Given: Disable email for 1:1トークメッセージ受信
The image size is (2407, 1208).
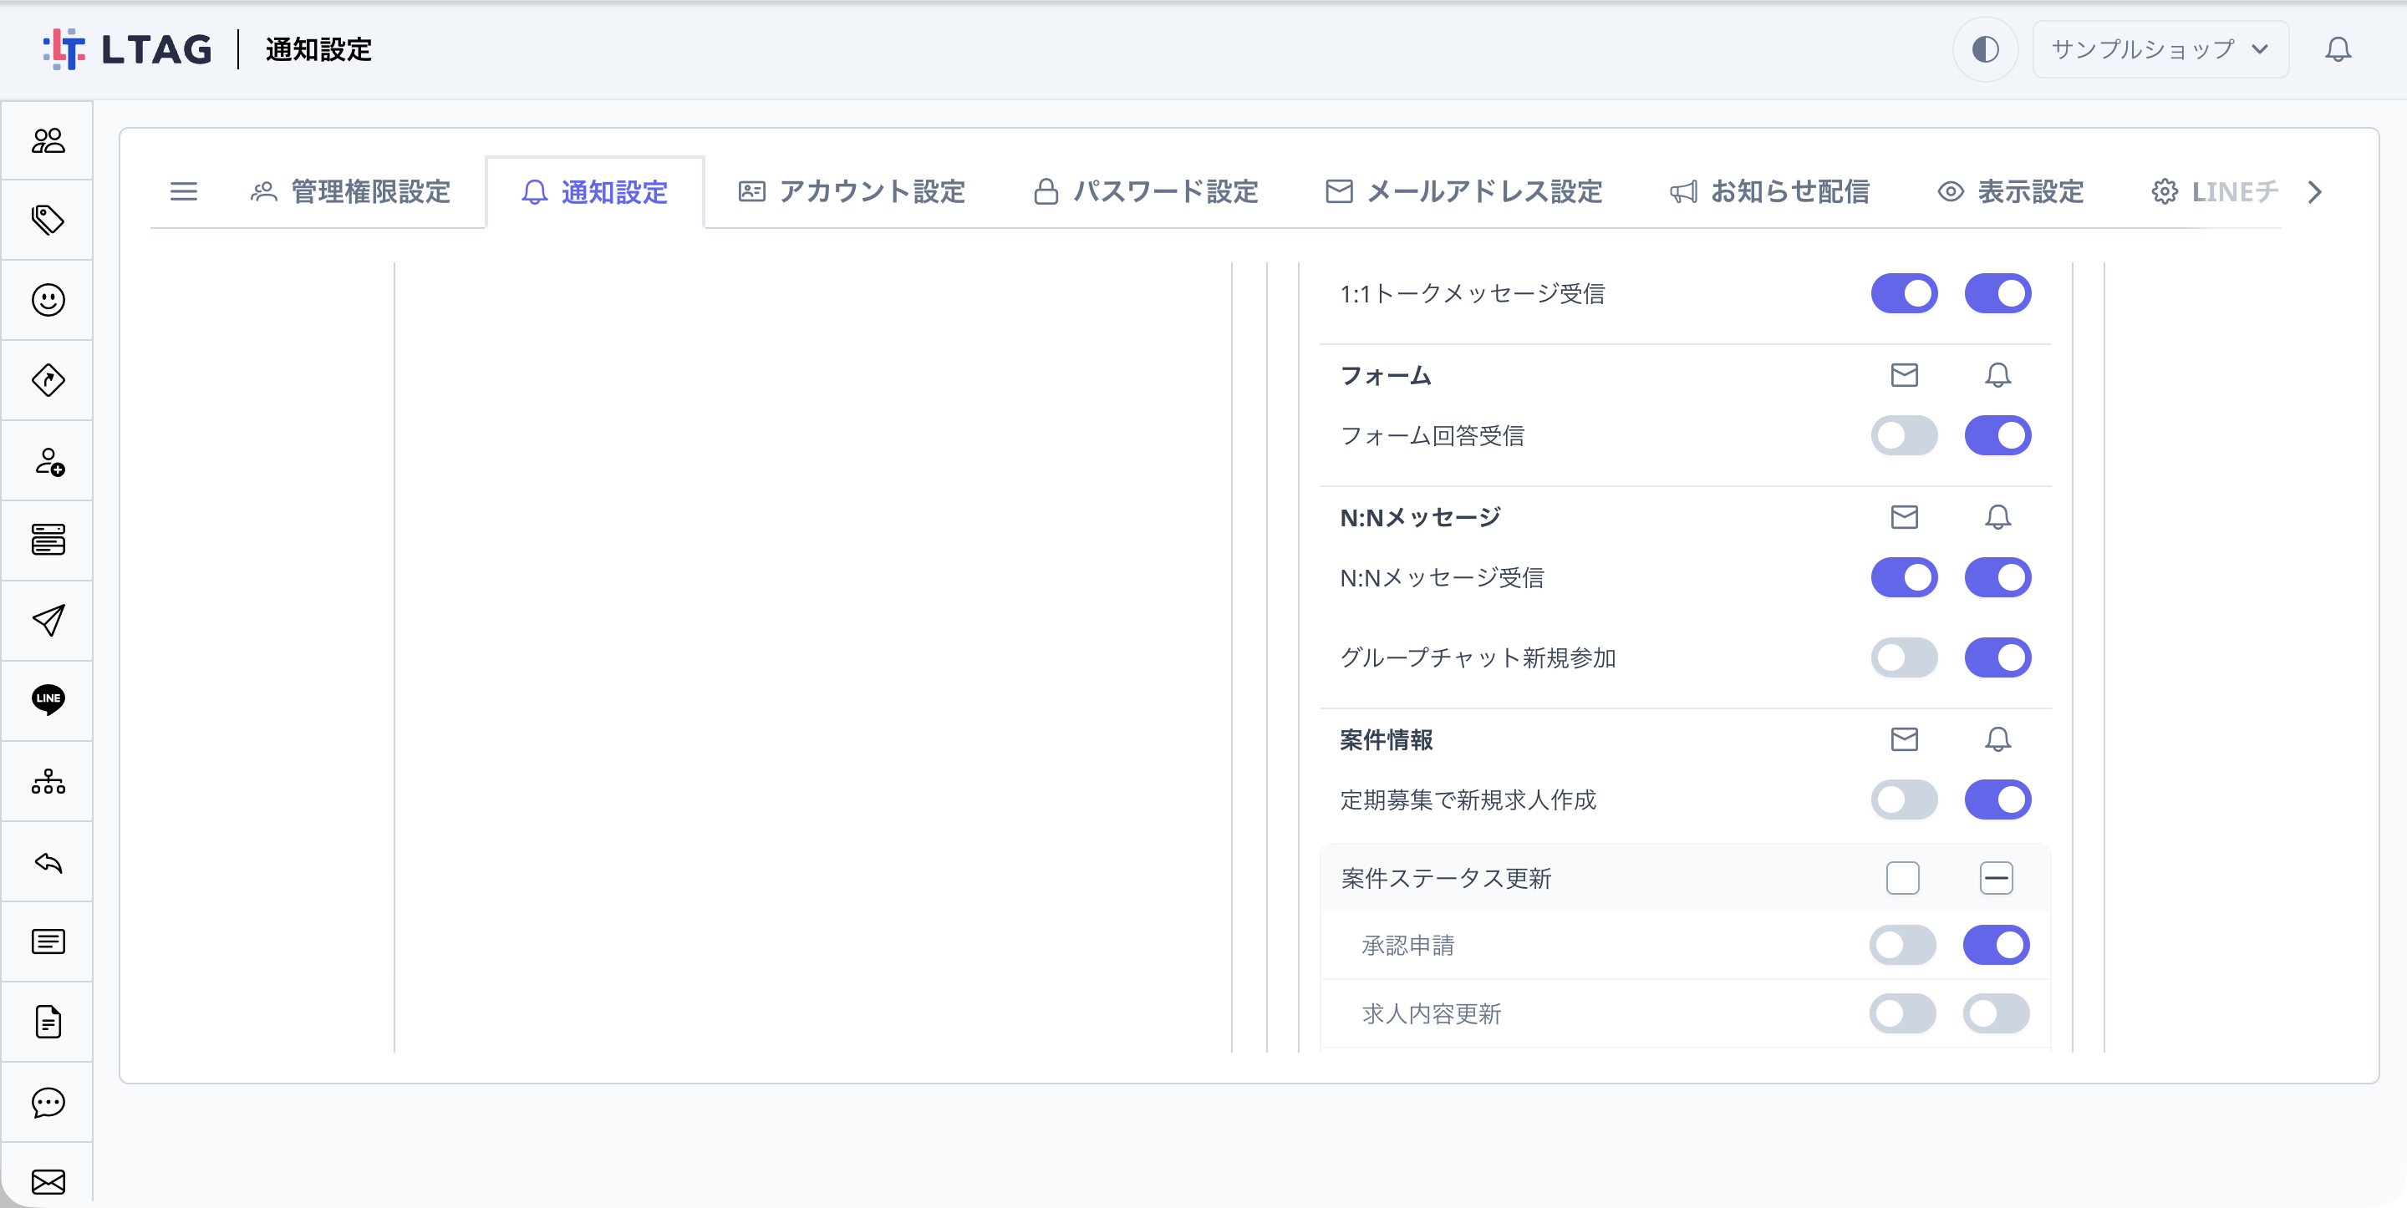Looking at the screenshot, I should tap(1905, 293).
